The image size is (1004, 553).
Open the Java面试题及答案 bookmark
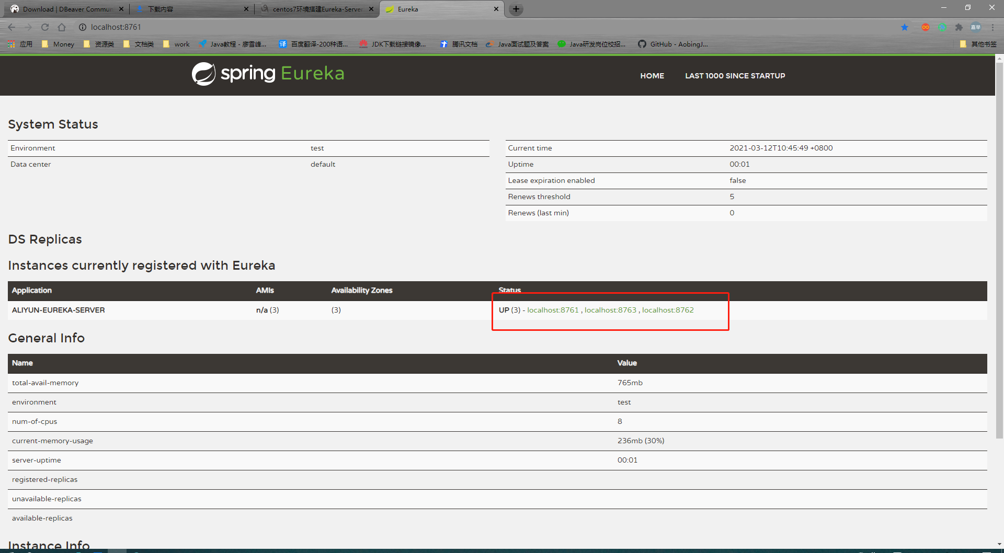click(x=518, y=44)
